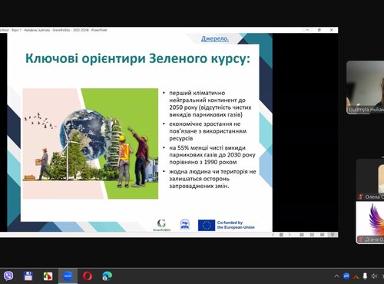
Task: Minimize the PowerPoint window
Action: point(307,30)
